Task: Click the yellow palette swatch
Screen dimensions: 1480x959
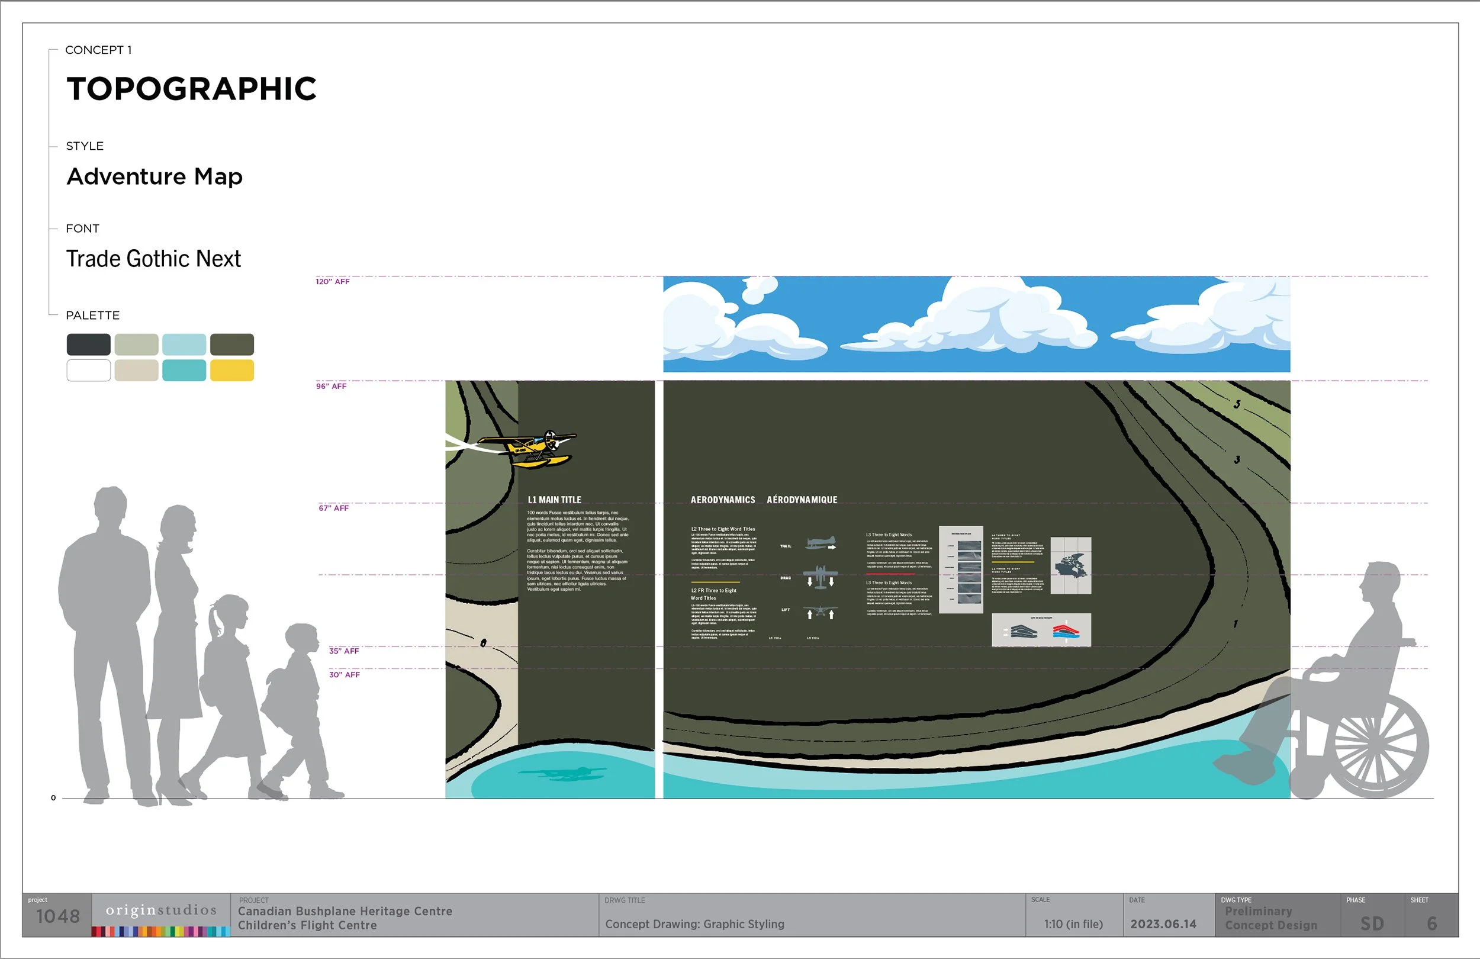Action: (x=232, y=370)
